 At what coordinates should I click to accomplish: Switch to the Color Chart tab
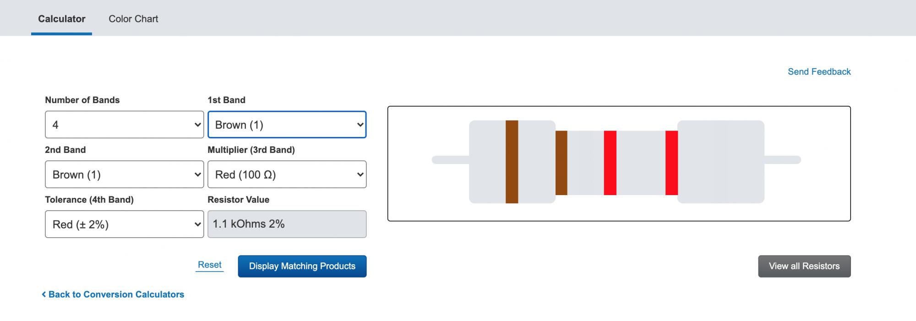coord(133,19)
